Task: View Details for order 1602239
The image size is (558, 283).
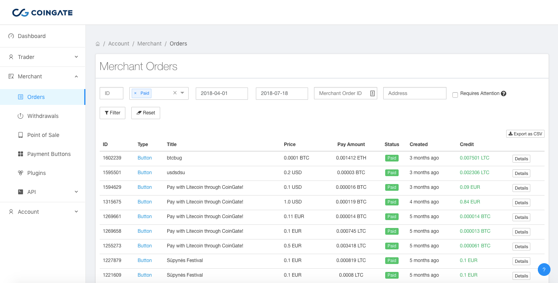Action: pos(521,159)
